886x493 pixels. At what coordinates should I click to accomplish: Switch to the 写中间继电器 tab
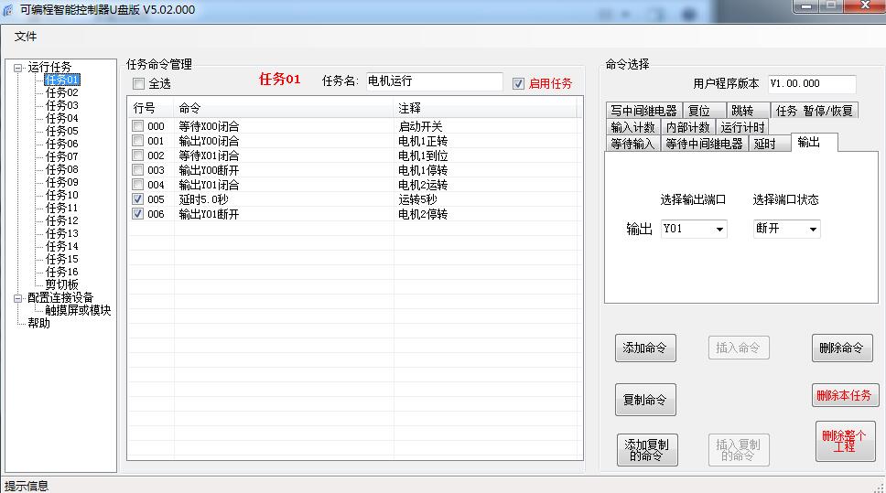(x=643, y=111)
